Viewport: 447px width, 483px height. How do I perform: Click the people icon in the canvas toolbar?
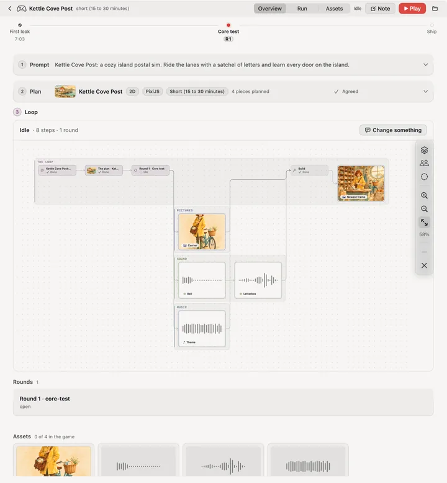(424, 163)
